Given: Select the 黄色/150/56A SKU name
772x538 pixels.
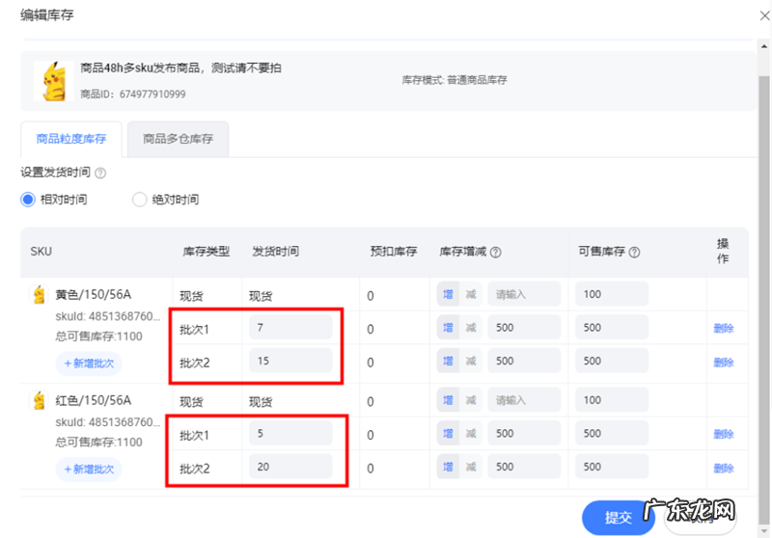Looking at the screenshot, I should pos(93,295).
